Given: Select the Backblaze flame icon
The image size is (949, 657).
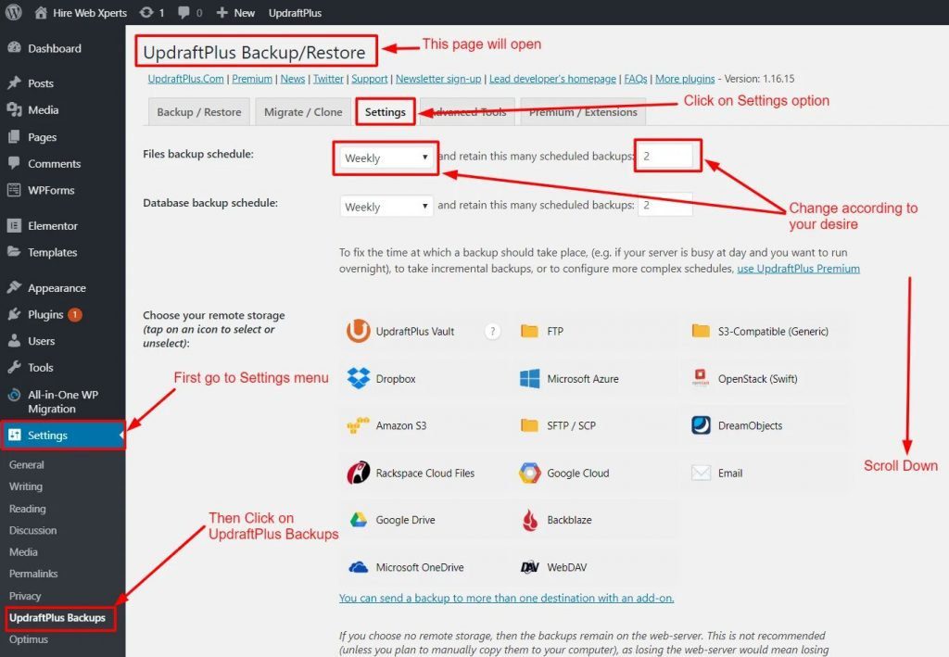Looking at the screenshot, I should click(529, 520).
